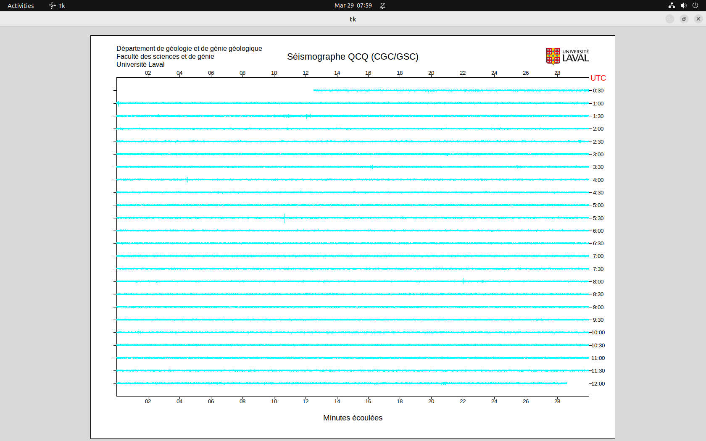Maximize the tk window

pos(684,19)
